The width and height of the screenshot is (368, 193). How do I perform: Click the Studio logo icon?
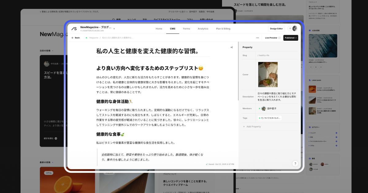tap(74, 28)
